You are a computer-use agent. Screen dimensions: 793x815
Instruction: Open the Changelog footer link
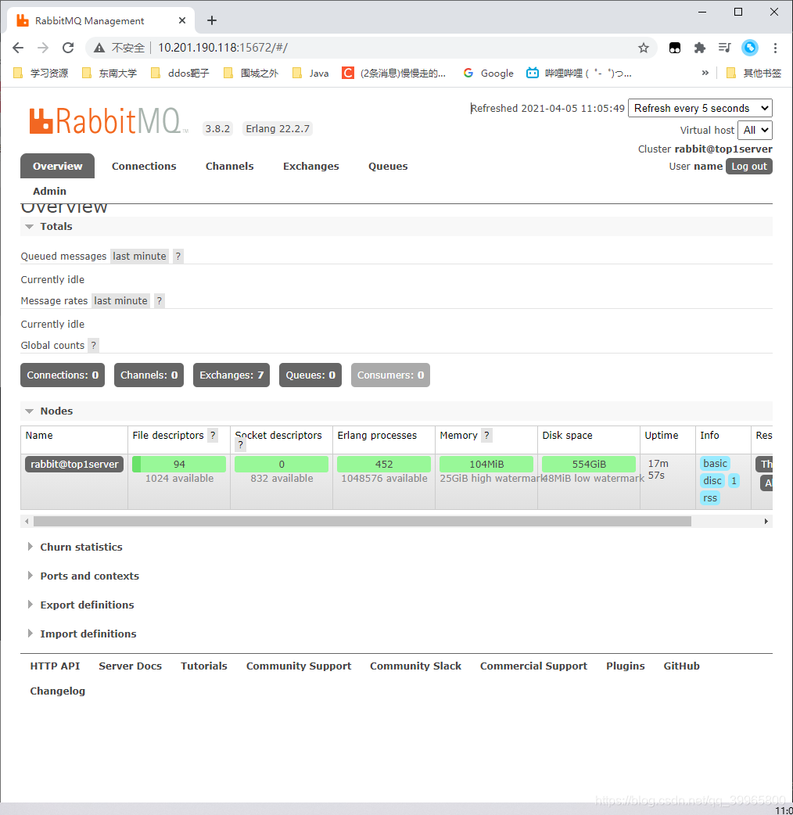click(58, 691)
